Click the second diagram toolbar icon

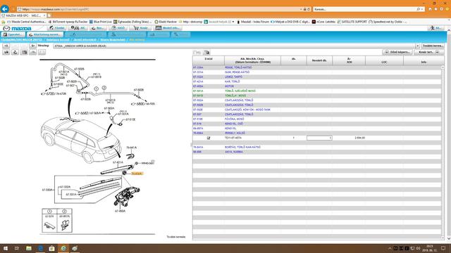coord(16,52)
